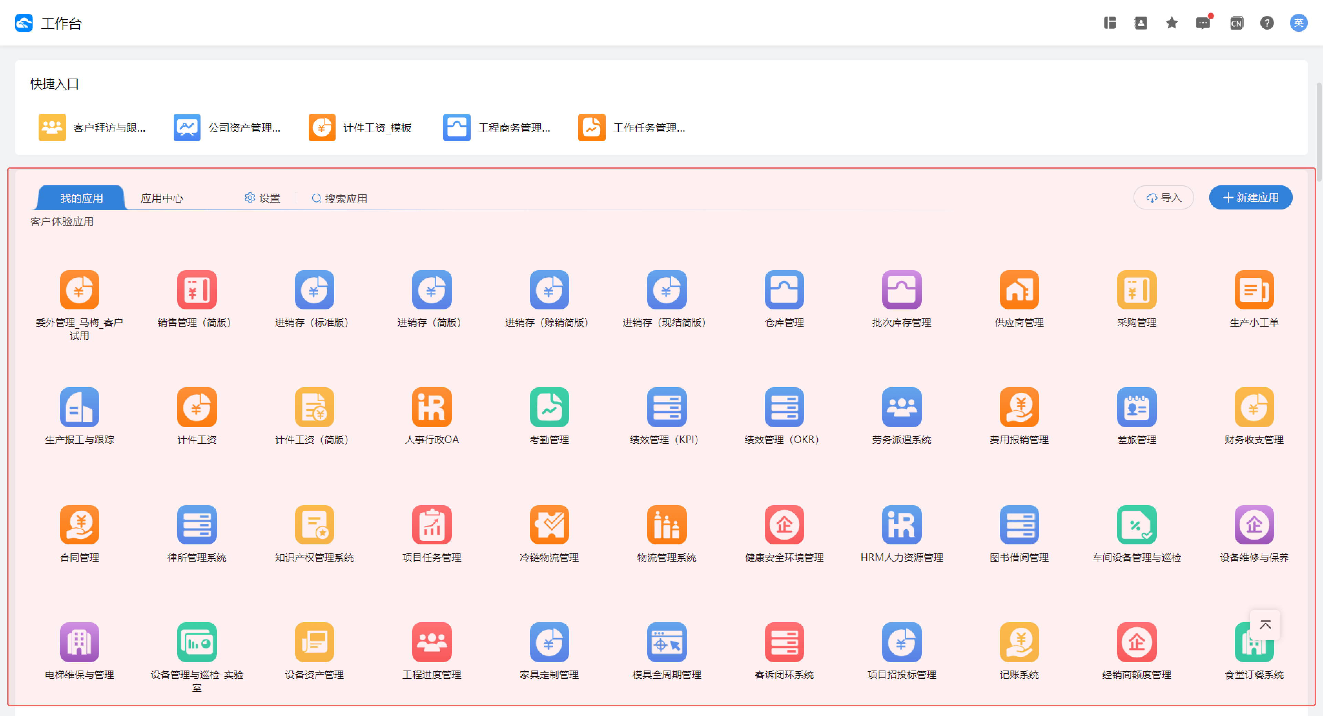Open the 合同管理 app icon
This screenshot has width=1323, height=716.
[79, 525]
